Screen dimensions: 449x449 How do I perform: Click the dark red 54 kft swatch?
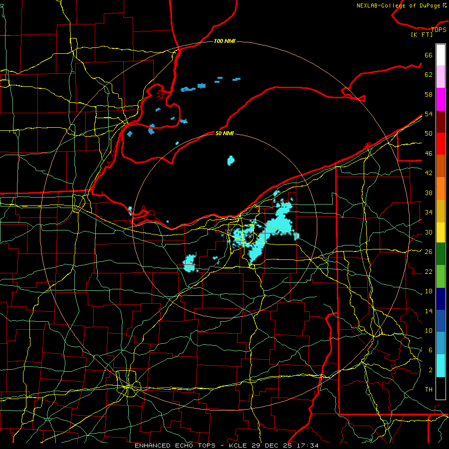[441, 122]
